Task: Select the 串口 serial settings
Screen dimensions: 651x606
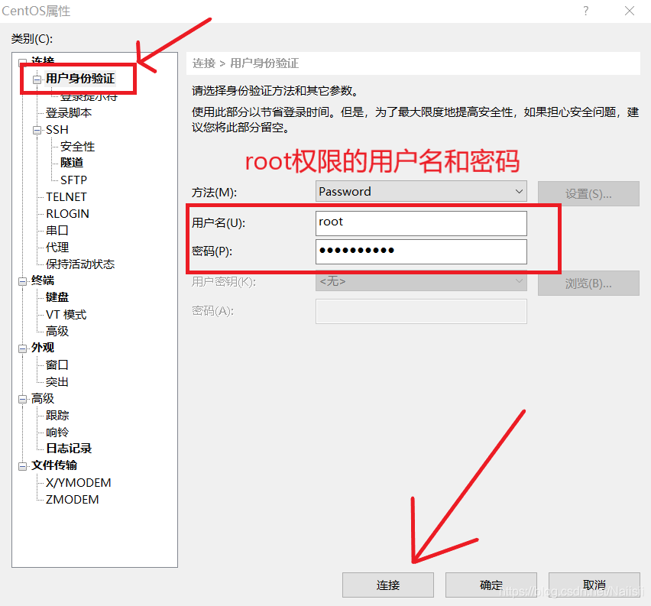Action: click(57, 230)
